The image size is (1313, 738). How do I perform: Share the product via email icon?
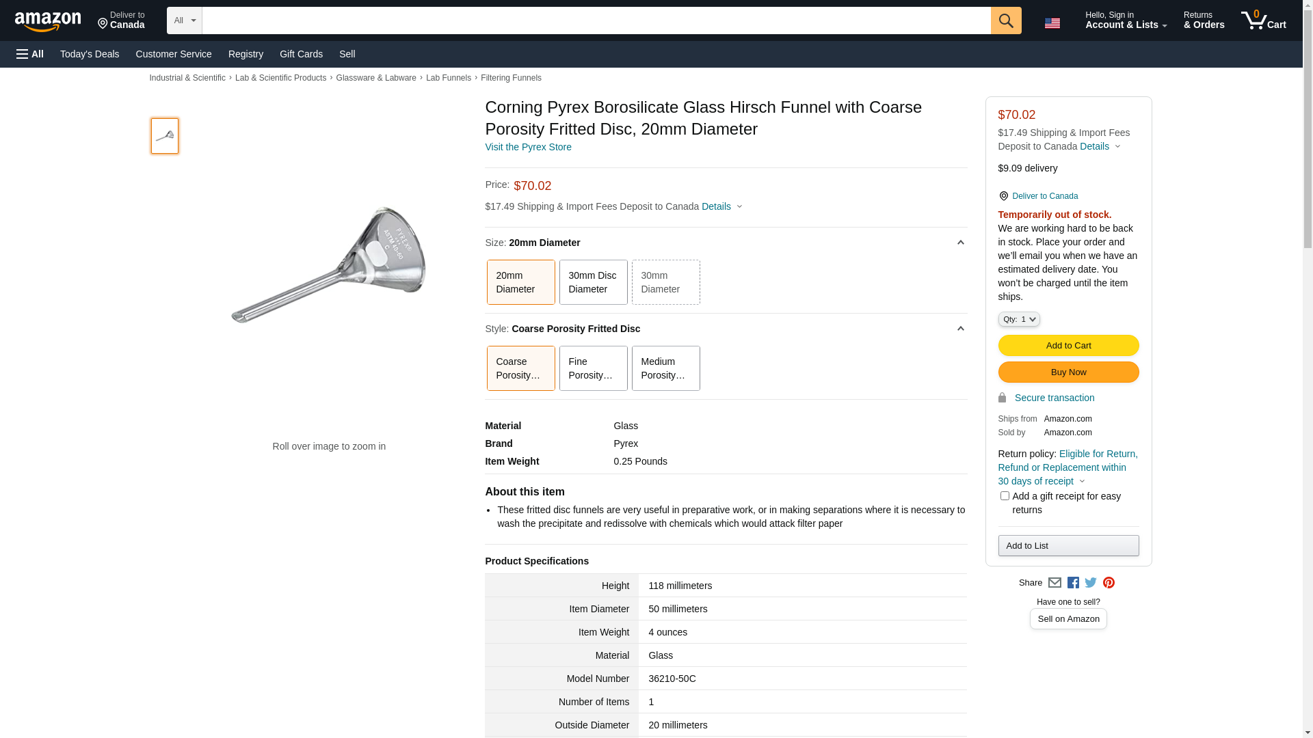point(1055,583)
